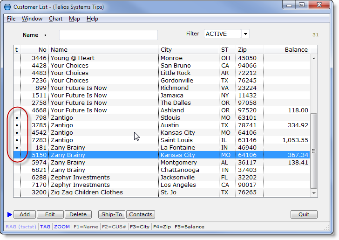Click the blue triangle beside Add button
339x240 pixels.
[10, 214]
